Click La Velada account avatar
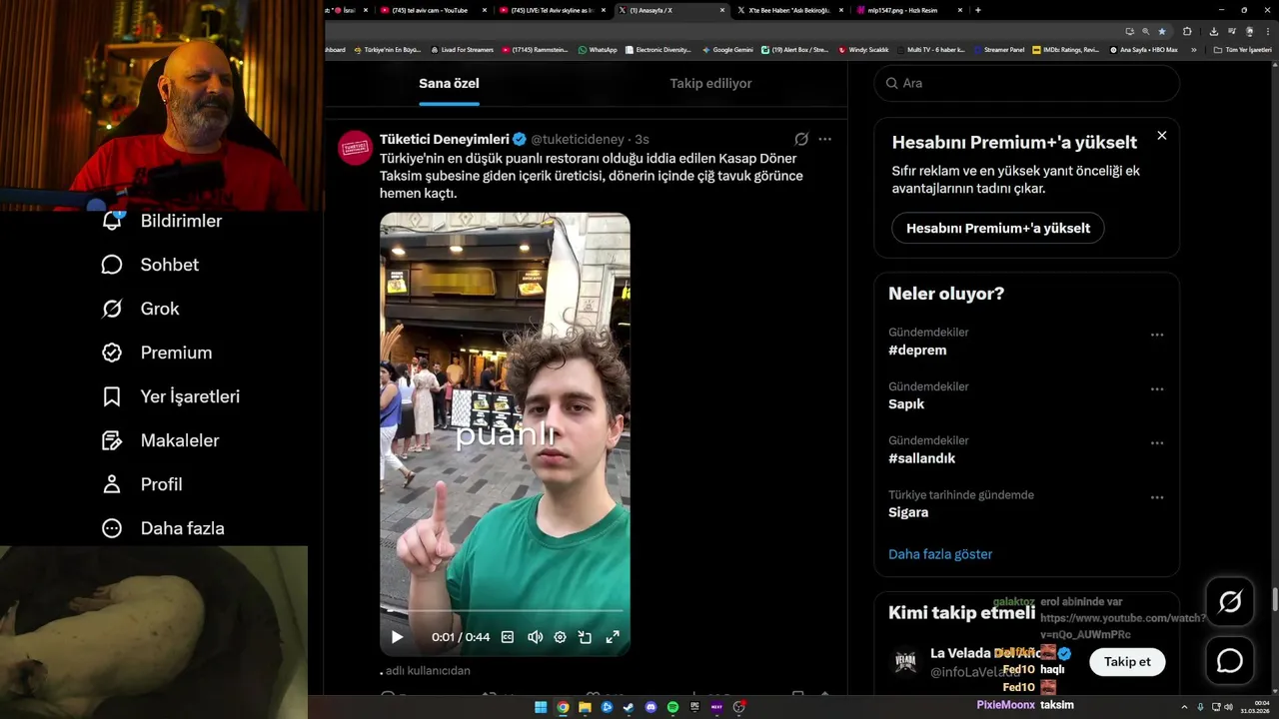This screenshot has height=719, width=1279. pos(905,661)
